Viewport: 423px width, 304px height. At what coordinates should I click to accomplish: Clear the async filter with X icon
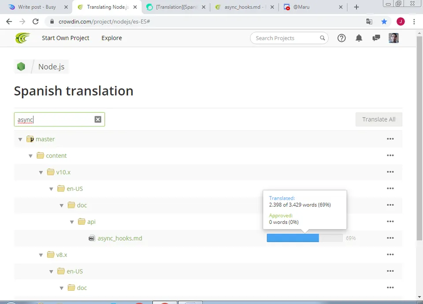[x=98, y=119]
